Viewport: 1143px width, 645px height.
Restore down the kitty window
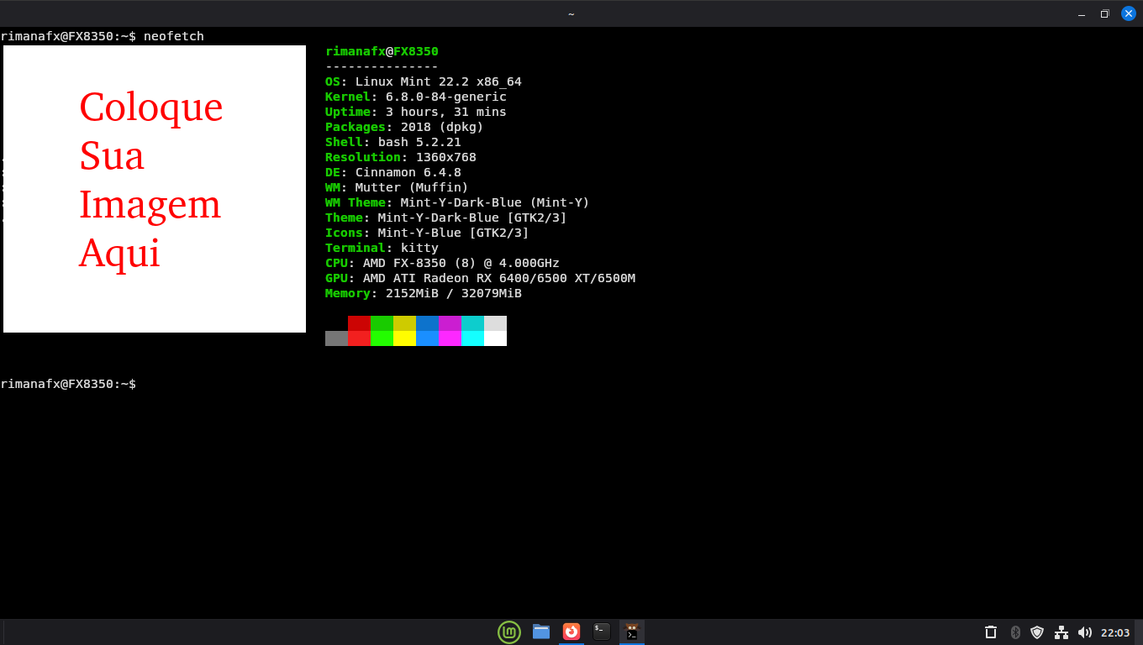pyautogui.click(x=1104, y=13)
